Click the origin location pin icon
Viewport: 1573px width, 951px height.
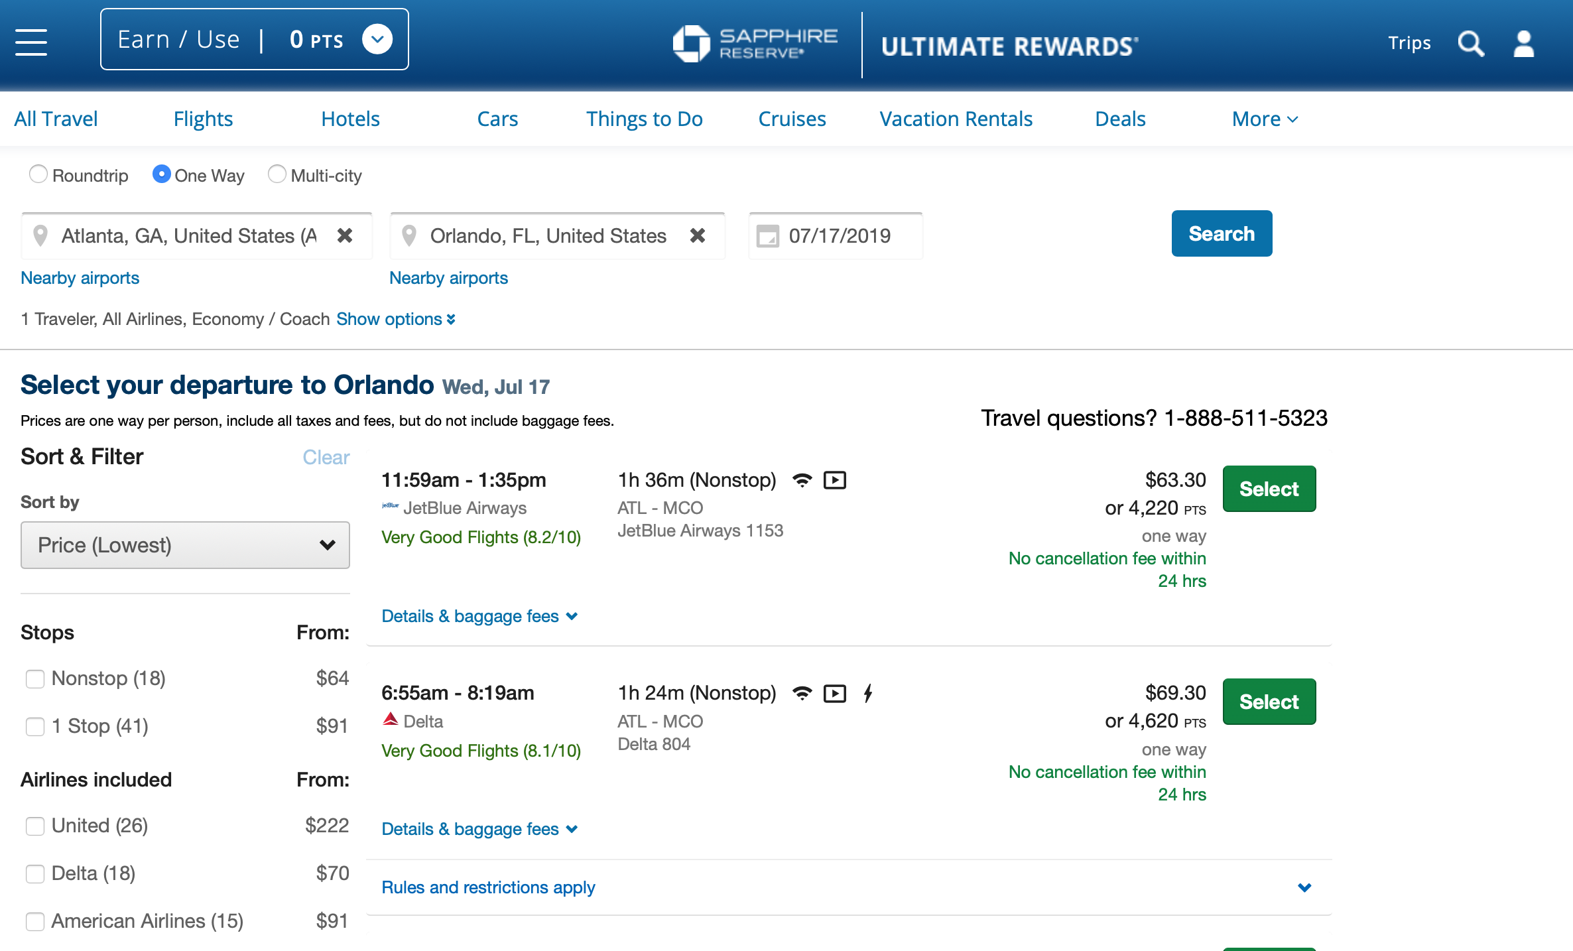point(40,235)
